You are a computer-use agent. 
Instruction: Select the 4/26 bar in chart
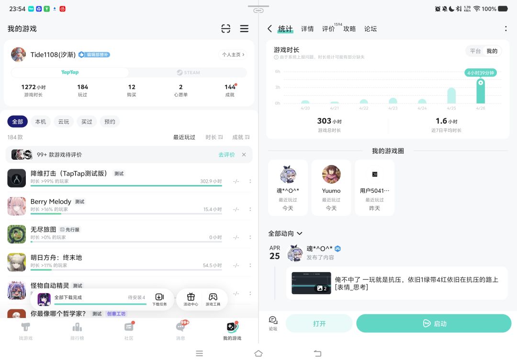(481, 91)
